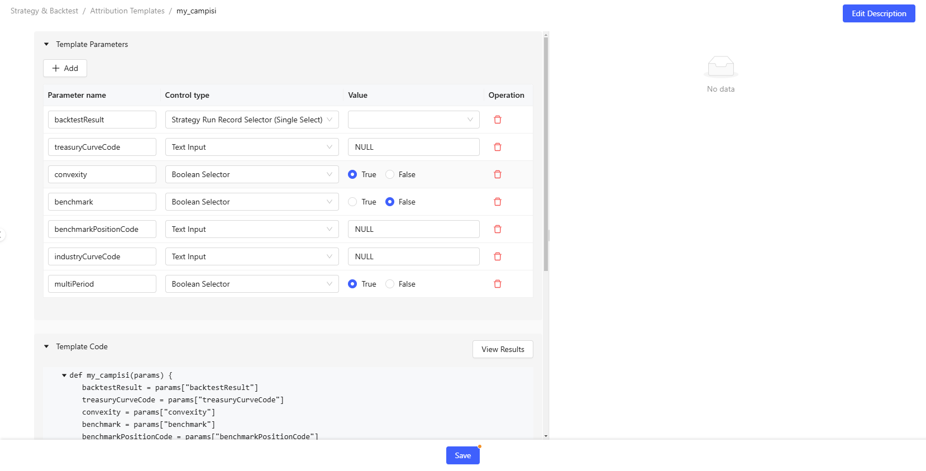926x471 pixels.
Task: Collapse the Template Parameters section
Action: click(46, 44)
